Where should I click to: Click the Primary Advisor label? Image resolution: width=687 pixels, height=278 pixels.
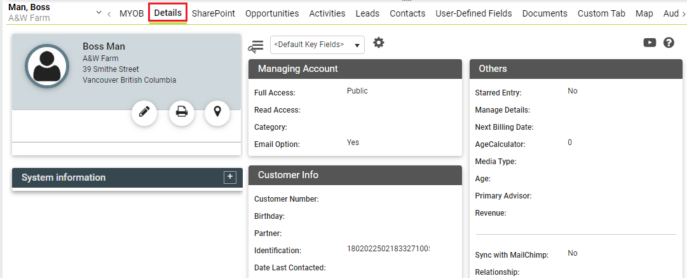pos(503,196)
